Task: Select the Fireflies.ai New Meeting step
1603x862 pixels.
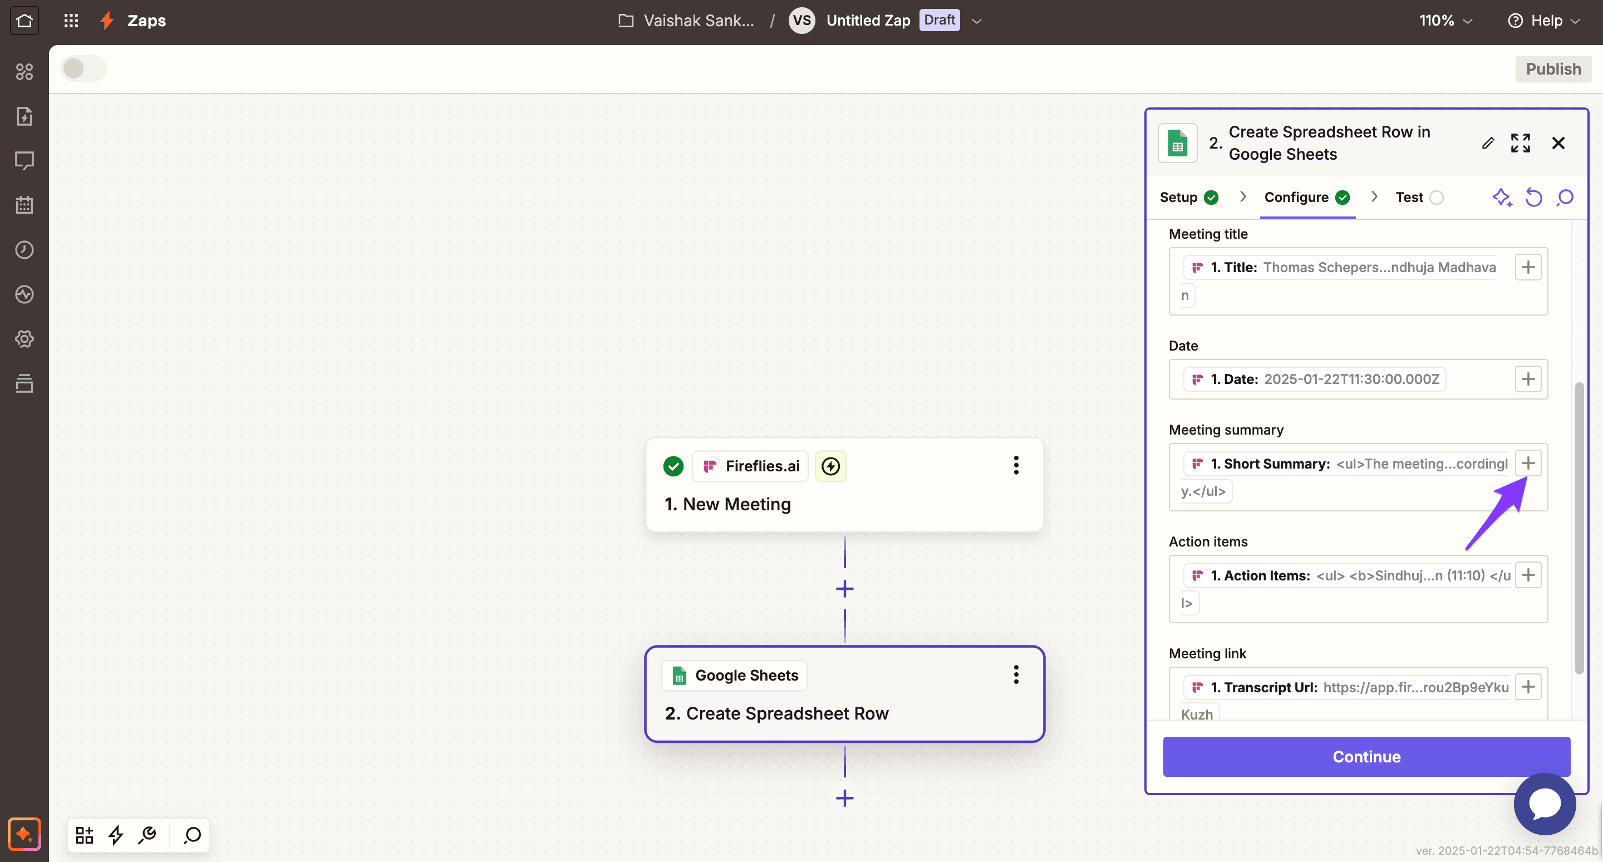Action: tap(844, 485)
